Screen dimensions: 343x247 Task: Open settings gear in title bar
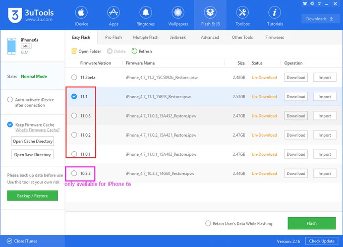coord(312,4)
